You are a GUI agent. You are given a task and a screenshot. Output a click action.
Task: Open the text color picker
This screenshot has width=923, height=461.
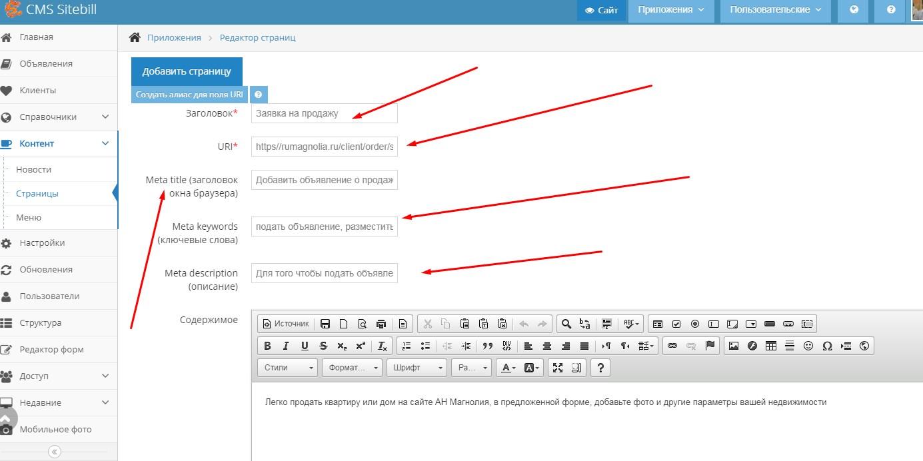click(508, 368)
